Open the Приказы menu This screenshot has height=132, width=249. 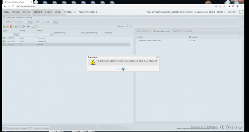click(16, 12)
